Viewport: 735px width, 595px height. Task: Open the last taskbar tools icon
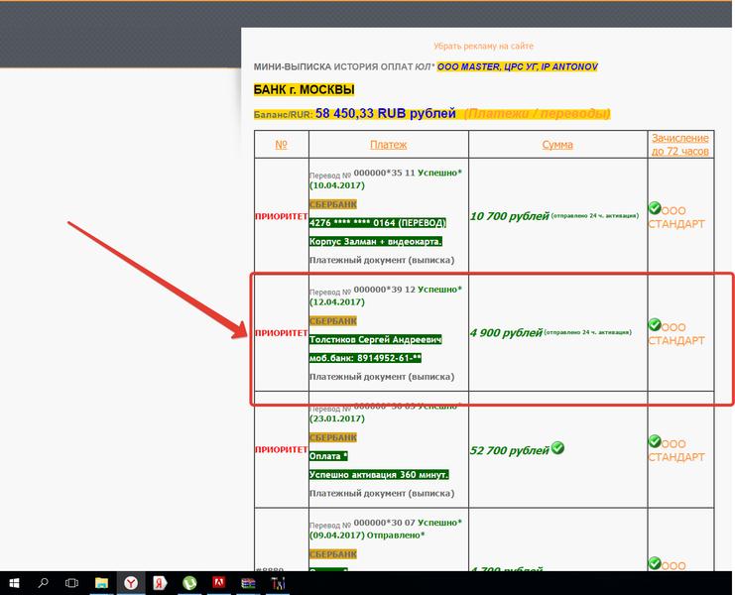click(x=278, y=583)
